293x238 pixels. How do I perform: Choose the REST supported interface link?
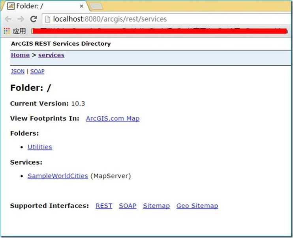(x=104, y=206)
